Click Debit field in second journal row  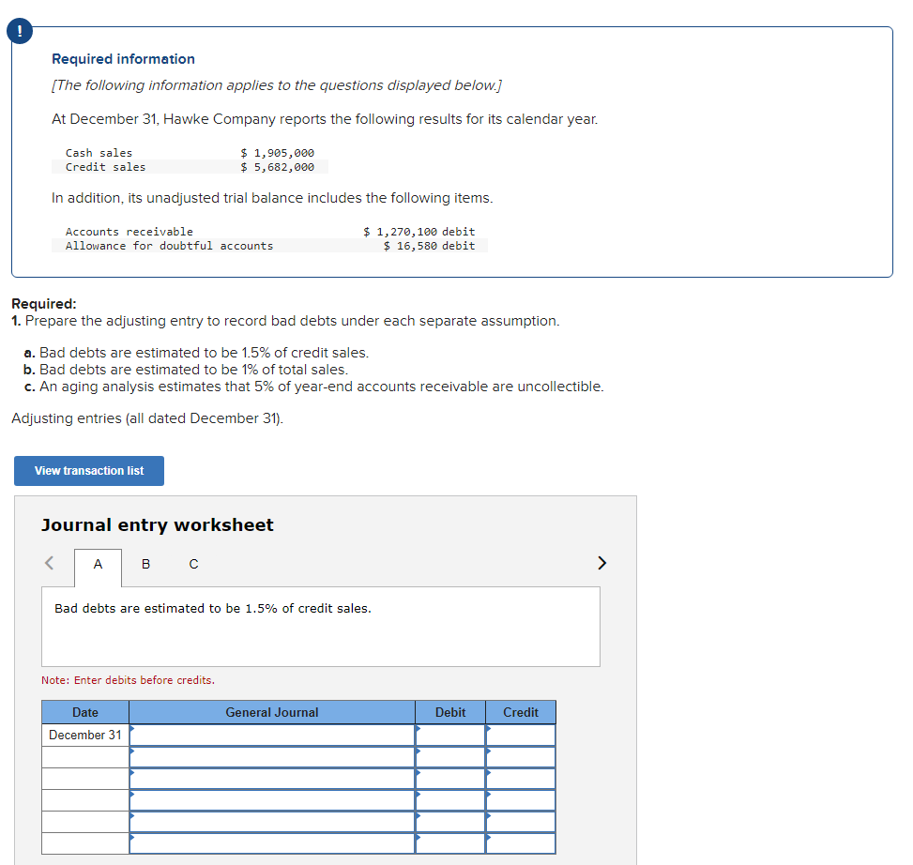point(450,757)
